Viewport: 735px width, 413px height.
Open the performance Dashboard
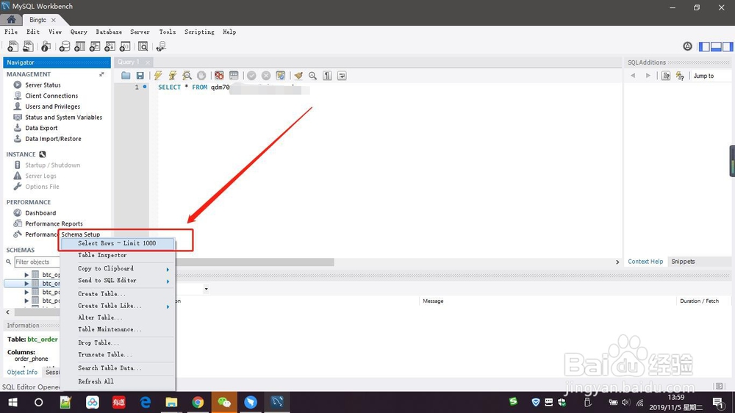click(x=40, y=213)
